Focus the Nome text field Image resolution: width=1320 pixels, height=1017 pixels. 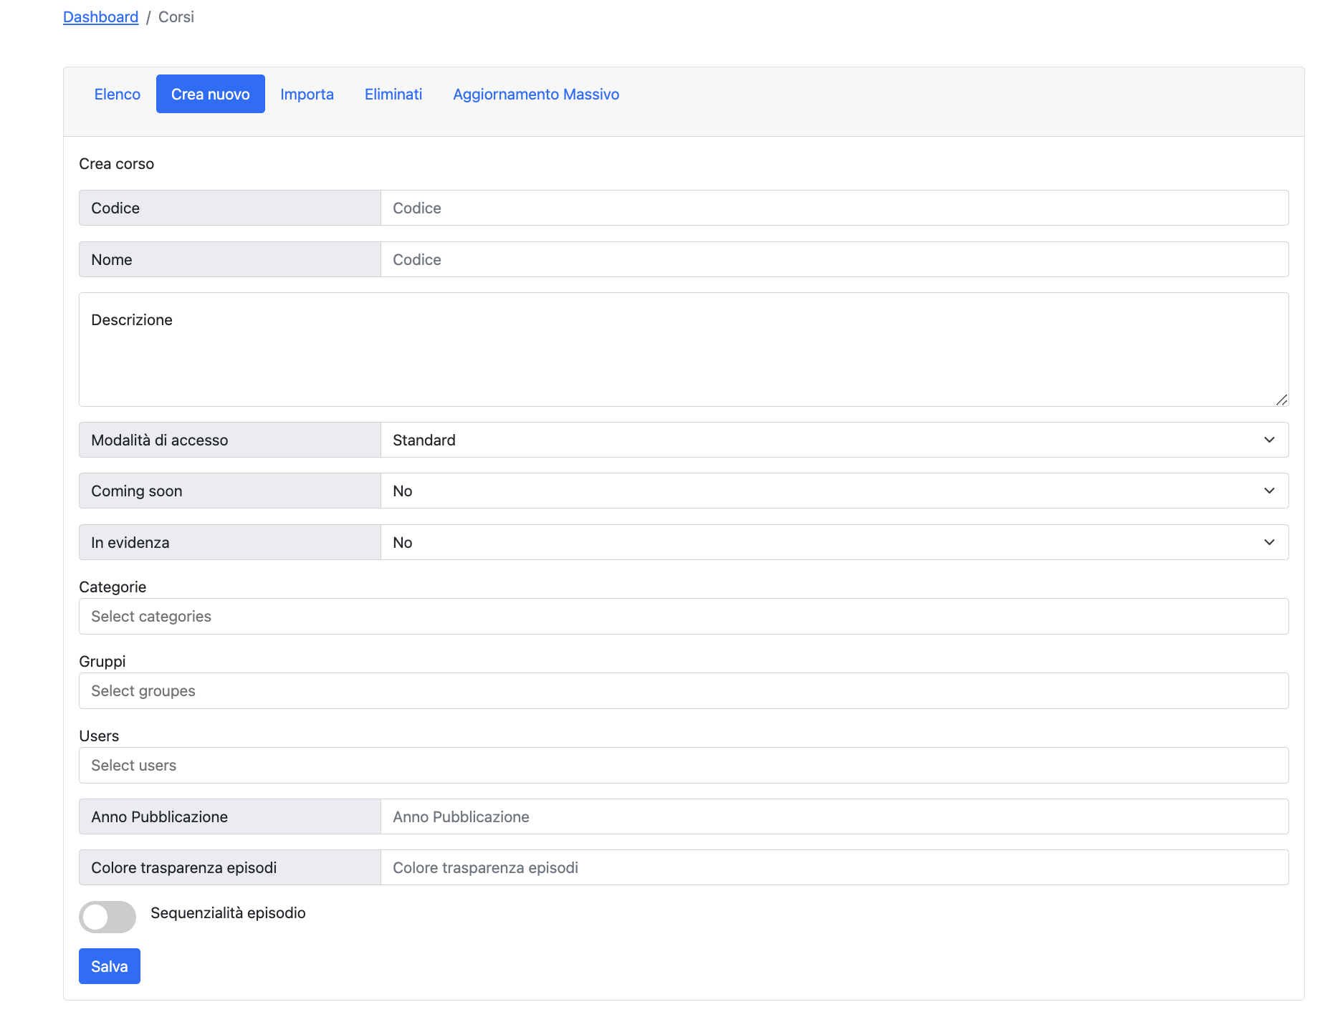pyautogui.click(x=833, y=259)
